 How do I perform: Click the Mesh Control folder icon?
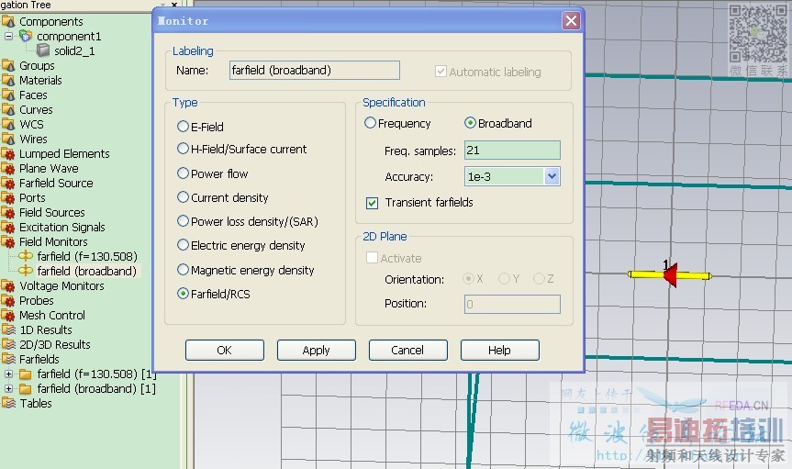point(8,315)
